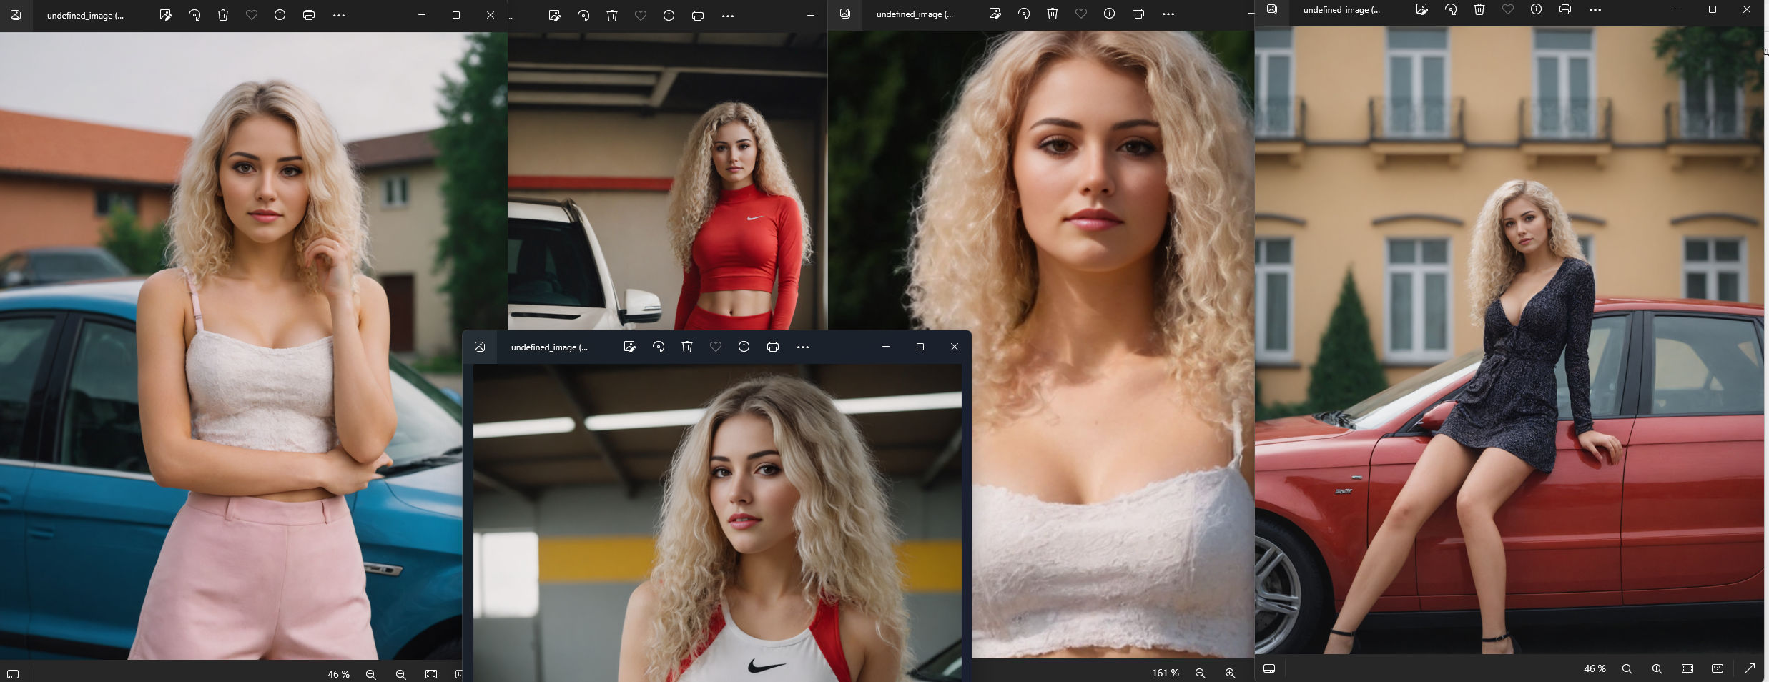Favorite the blue car photo with the heart
1769x682 pixels.
coord(252,15)
